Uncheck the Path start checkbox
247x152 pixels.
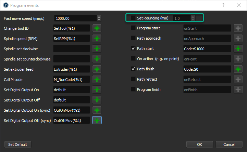pyautogui.click(x=133, y=49)
